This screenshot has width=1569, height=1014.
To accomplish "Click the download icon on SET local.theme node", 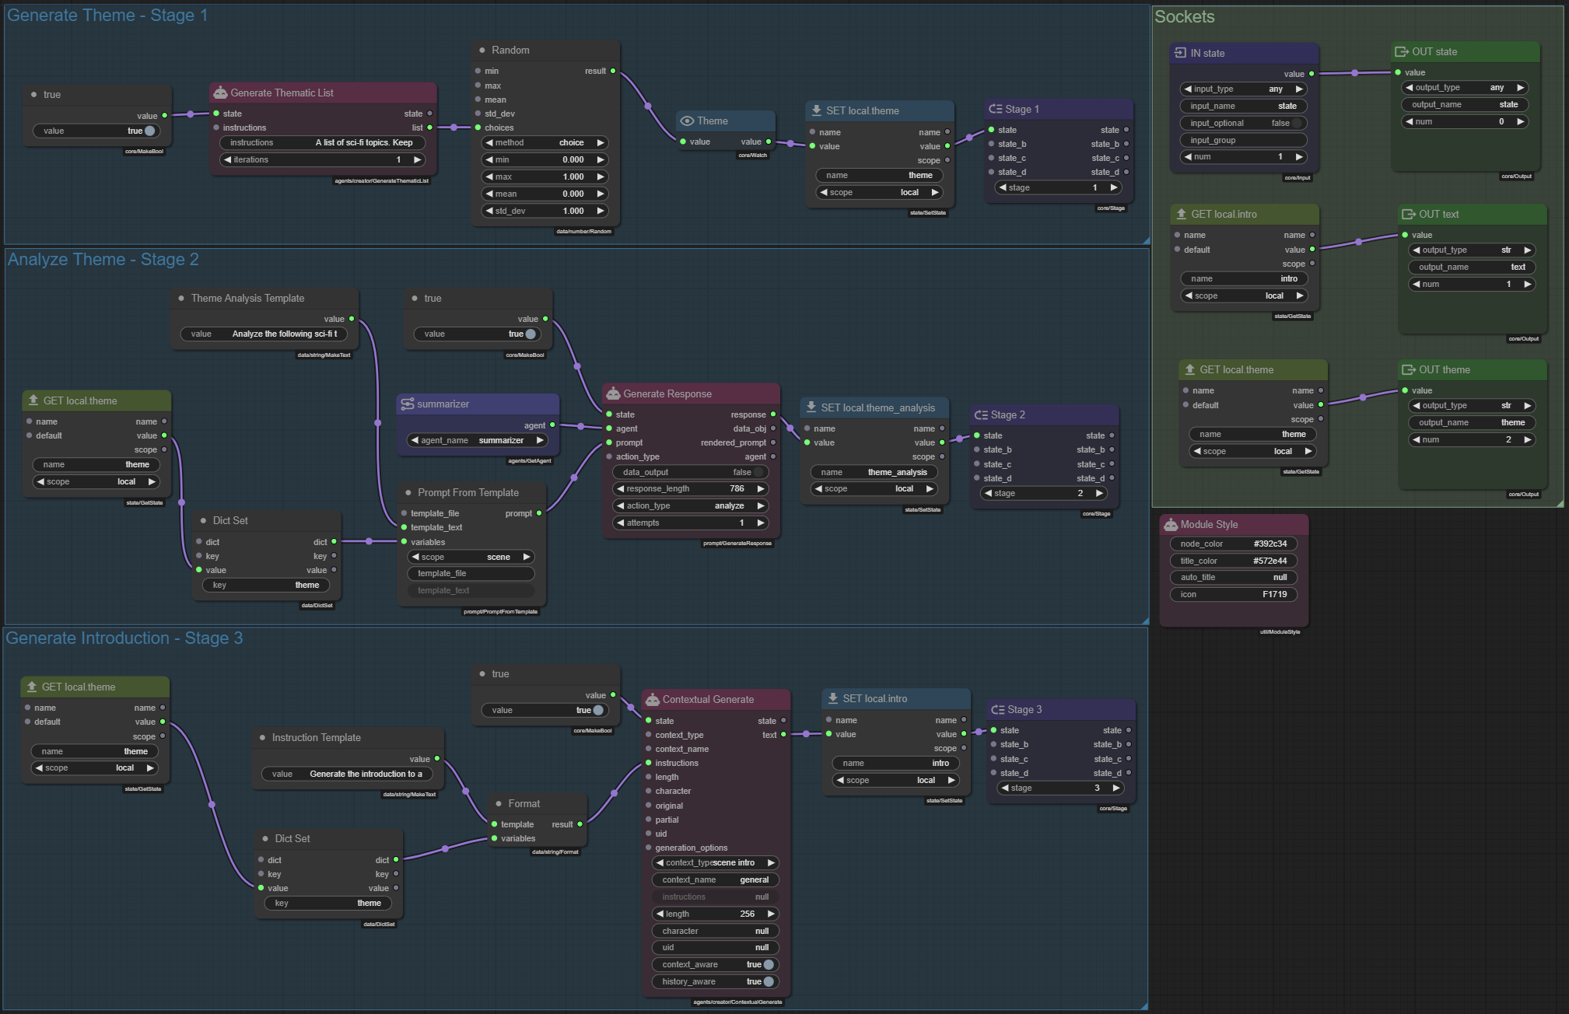I will click(x=816, y=110).
